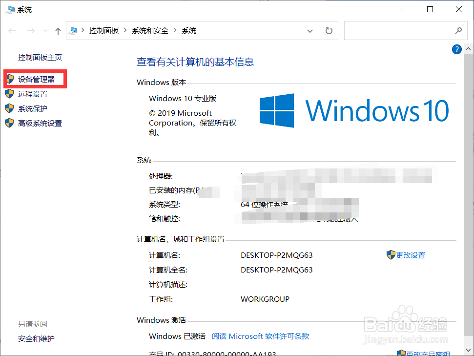Minimize the System window
This screenshot has width=474, height=356.
click(x=402, y=9)
